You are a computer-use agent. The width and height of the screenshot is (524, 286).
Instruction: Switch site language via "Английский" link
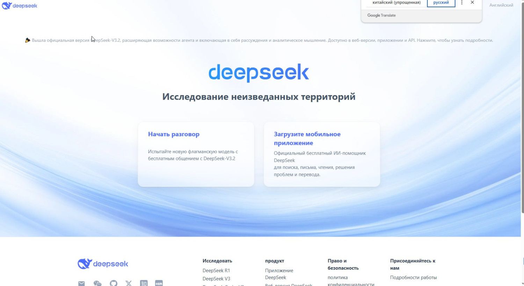501,5
